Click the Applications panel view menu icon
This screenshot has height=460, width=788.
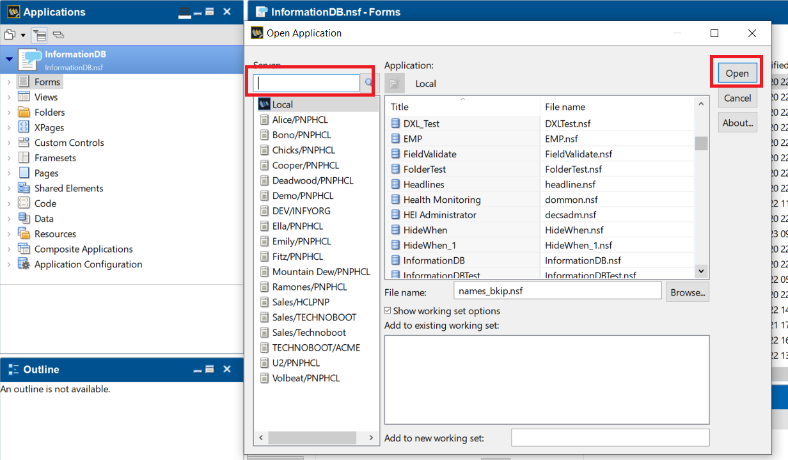(x=184, y=12)
